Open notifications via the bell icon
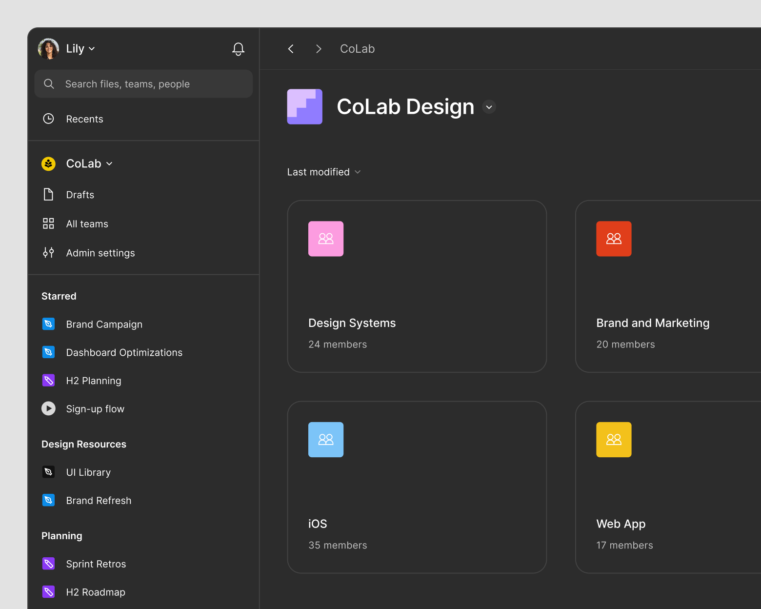The height and width of the screenshot is (609, 761). point(238,49)
